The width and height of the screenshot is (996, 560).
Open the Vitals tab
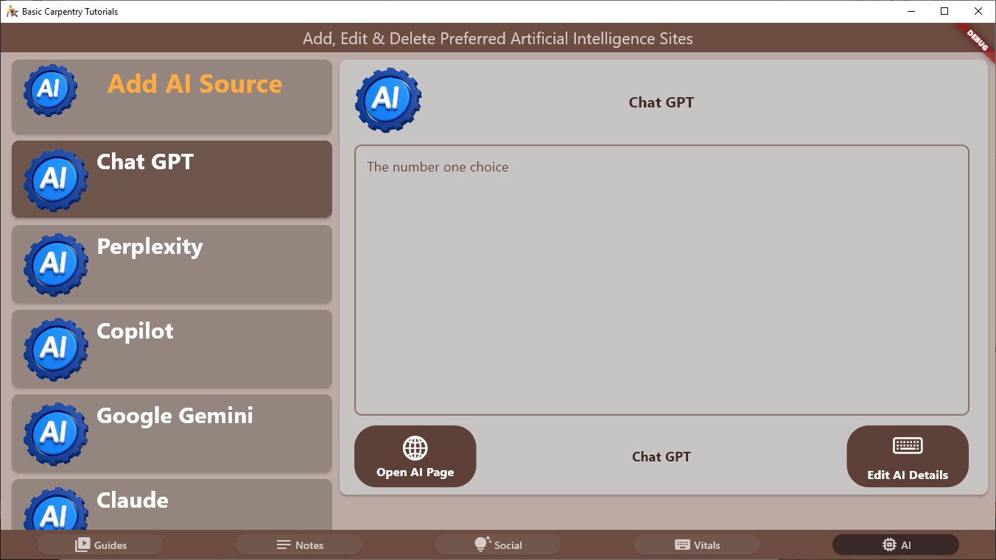point(697,545)
